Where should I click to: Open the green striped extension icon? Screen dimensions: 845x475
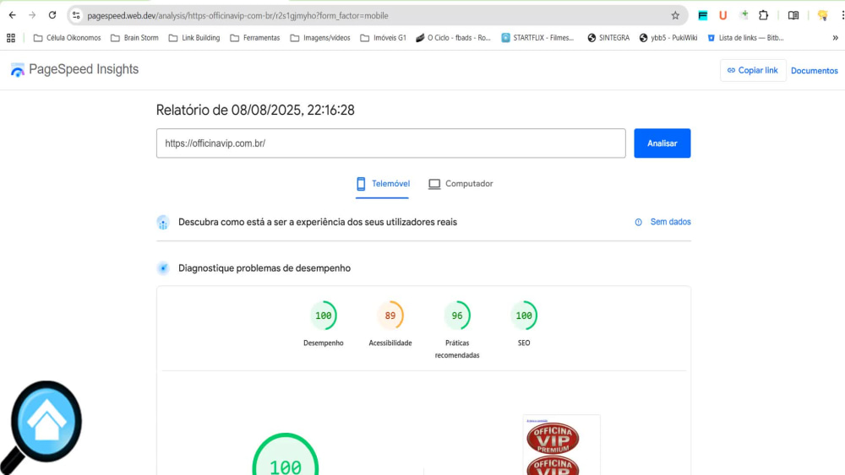(703, 15)
